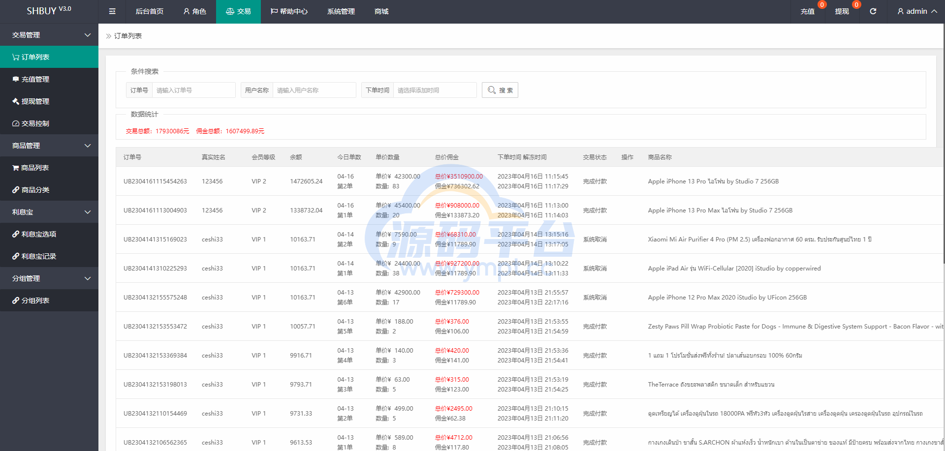Open 充值 recharge notifications in header
945x451 pixels.
click(x=807, y=11)
